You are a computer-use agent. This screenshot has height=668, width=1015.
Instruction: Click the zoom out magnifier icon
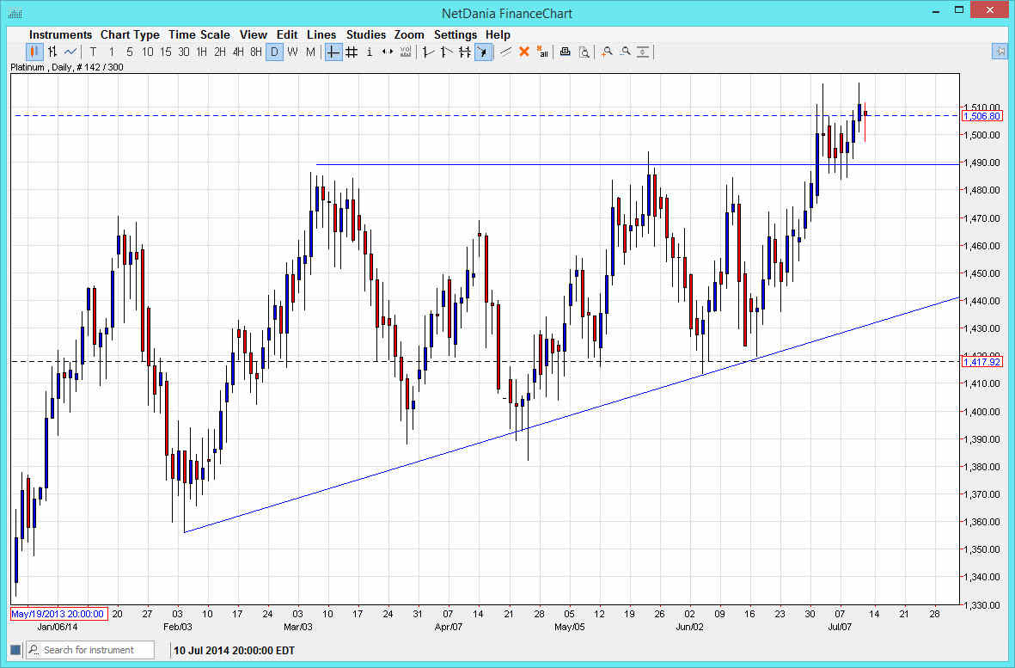click(x=625, y=52)
